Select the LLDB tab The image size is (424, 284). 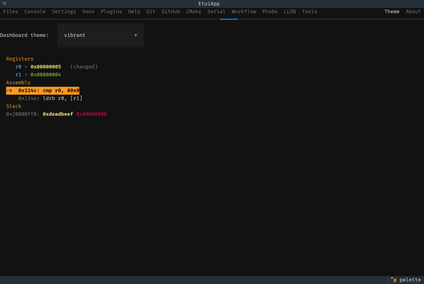coord(290,11)
